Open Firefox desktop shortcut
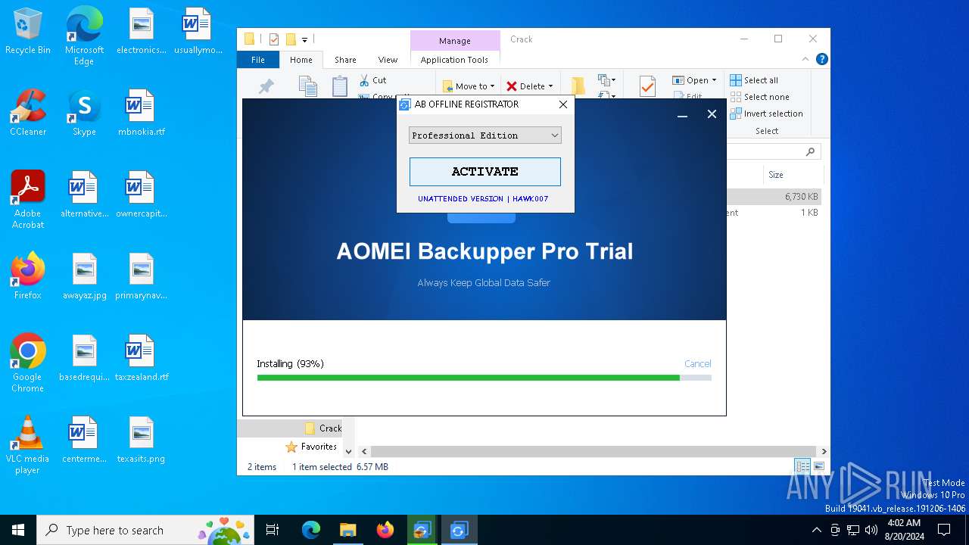Viewport: 969px width, 545px height. tap(28, 276)
